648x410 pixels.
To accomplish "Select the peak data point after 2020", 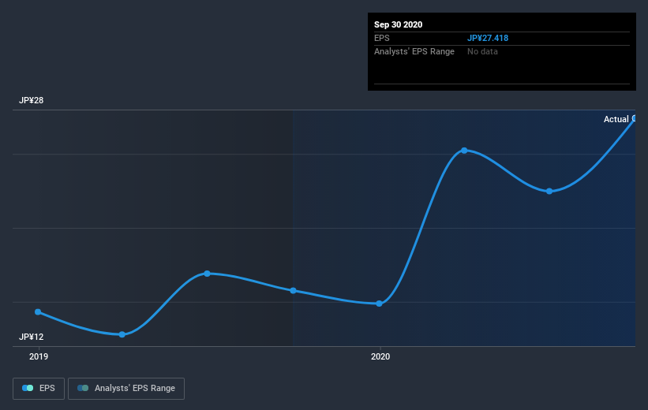I will [464, 151].
